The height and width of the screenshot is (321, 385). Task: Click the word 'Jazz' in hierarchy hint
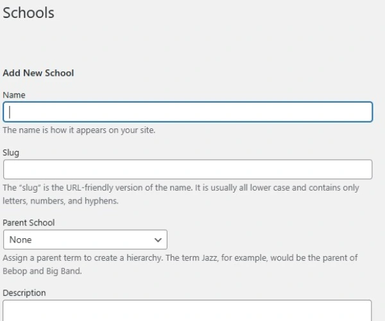[225, 257]
